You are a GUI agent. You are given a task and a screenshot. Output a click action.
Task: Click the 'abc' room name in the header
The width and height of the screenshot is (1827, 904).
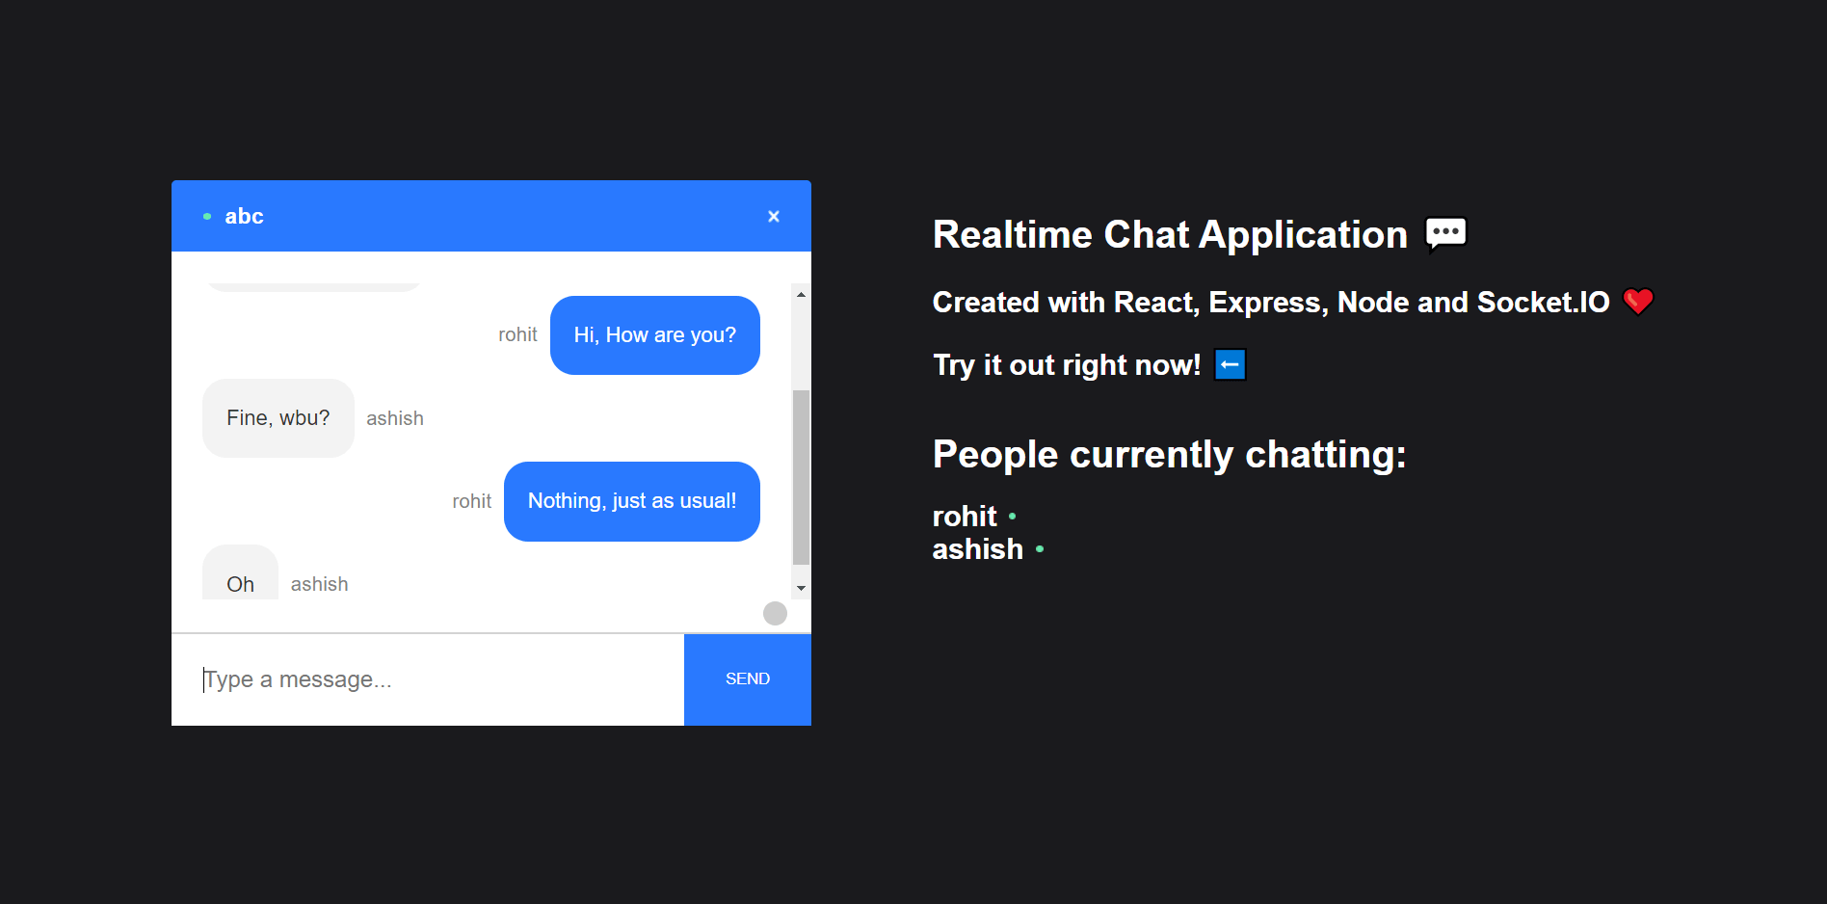click(244, 216)
